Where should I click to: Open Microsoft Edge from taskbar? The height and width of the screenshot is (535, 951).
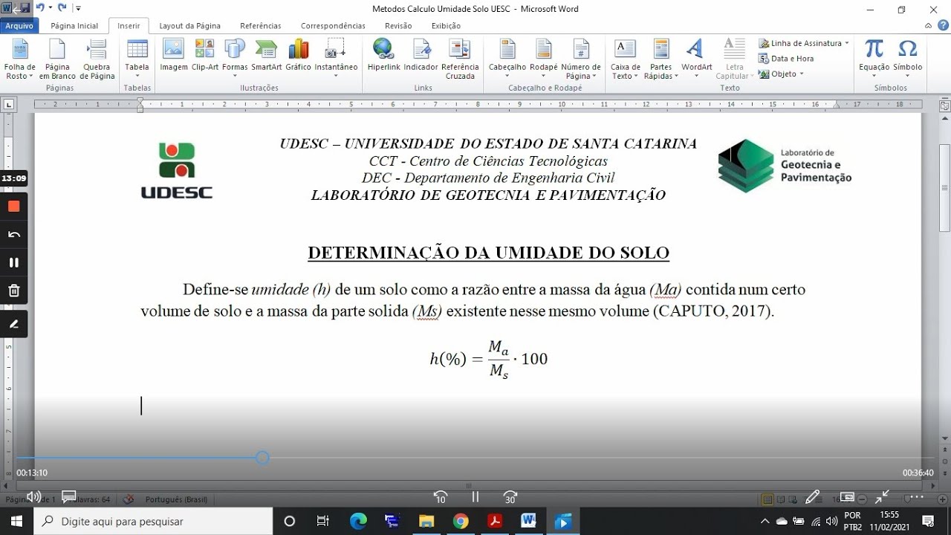(x=357, y=521)
